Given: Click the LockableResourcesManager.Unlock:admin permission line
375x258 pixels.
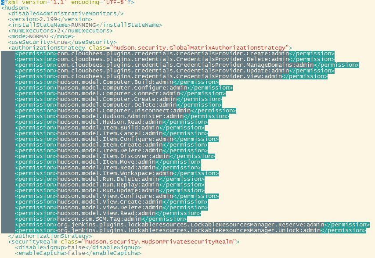Looking at the screenshot, I should (191, 231).
